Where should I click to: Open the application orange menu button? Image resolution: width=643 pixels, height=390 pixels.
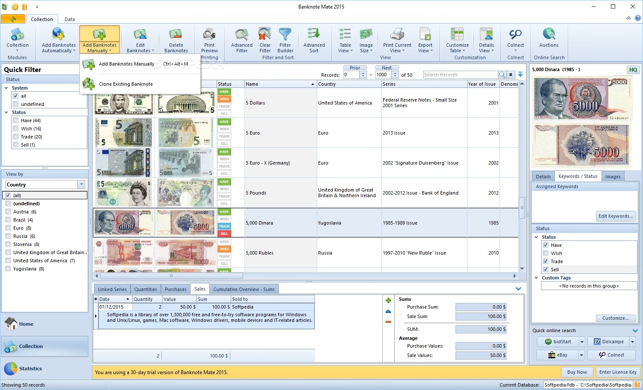click(x=13, y=19)
